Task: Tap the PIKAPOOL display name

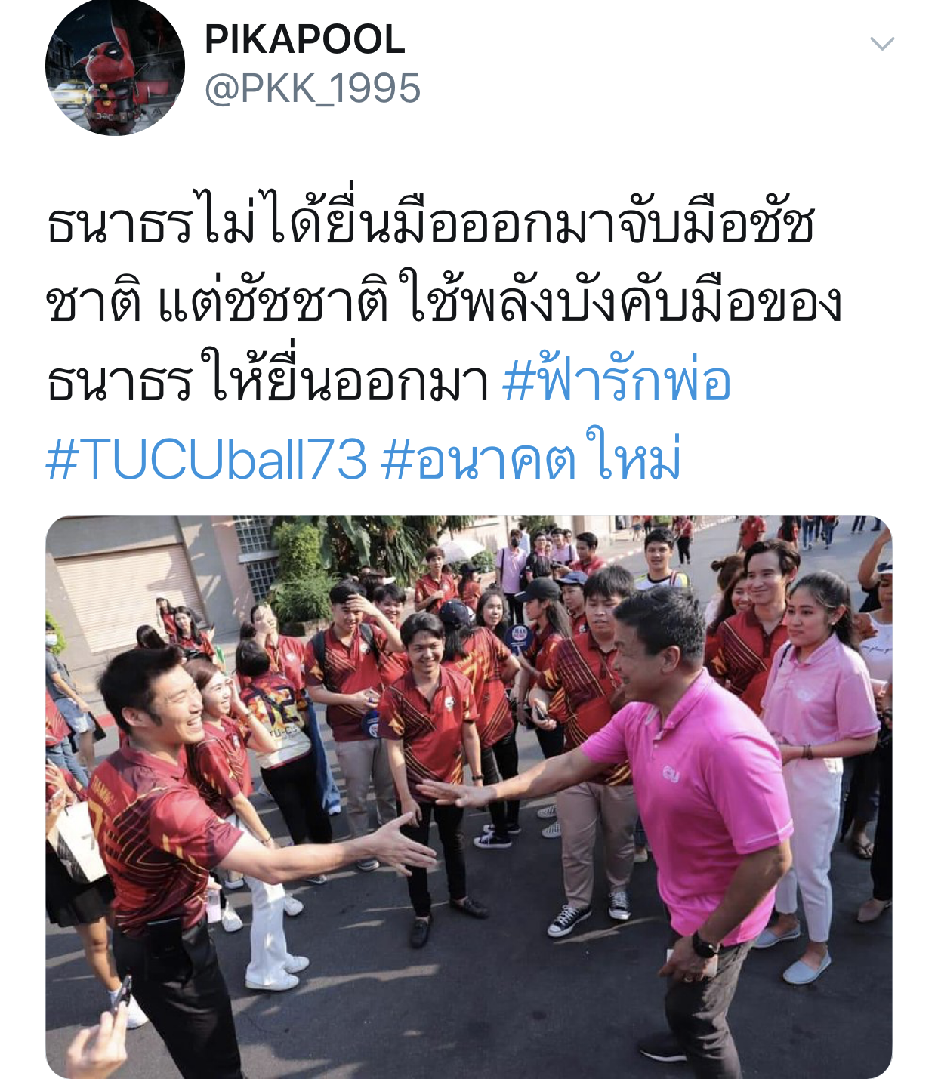Action: point(304,39)
